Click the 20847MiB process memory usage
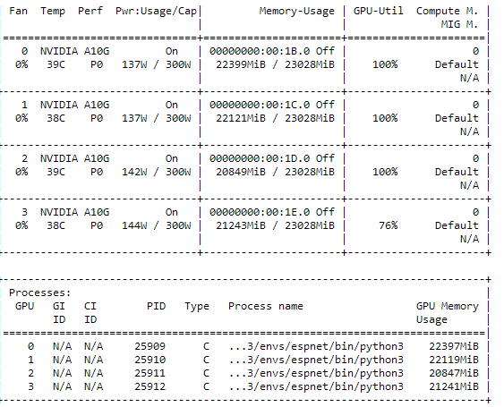 tap(454, 373)
